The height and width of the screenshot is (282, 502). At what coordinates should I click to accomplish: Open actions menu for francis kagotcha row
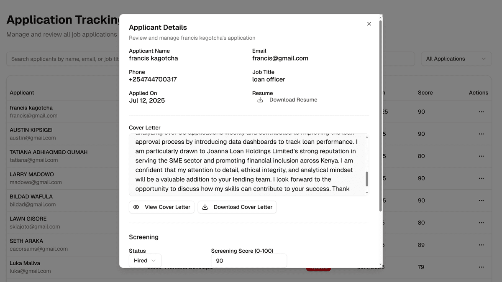pyautogui.click(x=481, y=112)
